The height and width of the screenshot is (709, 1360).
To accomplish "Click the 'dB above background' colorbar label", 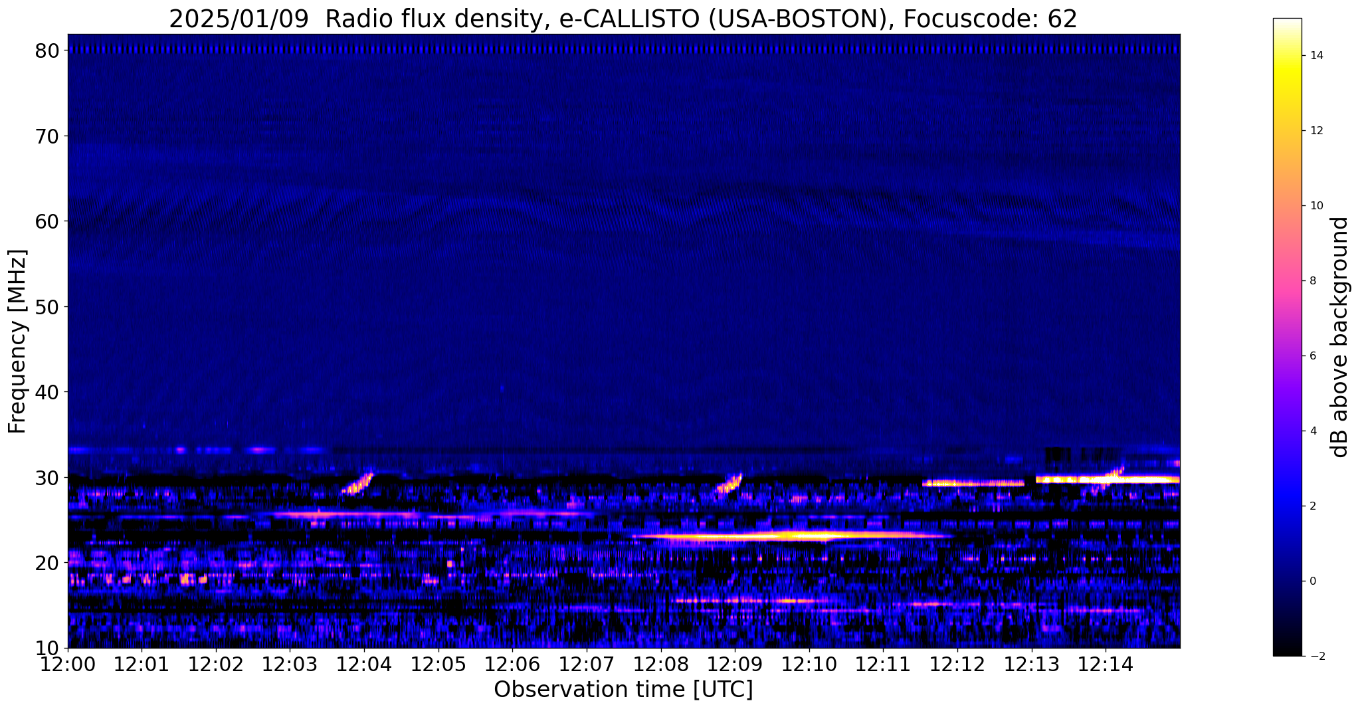I will 1340,337.
